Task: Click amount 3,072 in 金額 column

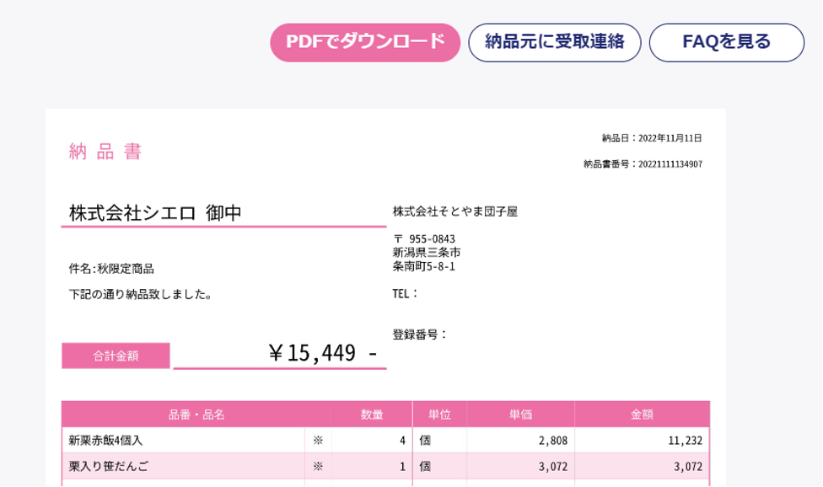Action: point(688,466)
